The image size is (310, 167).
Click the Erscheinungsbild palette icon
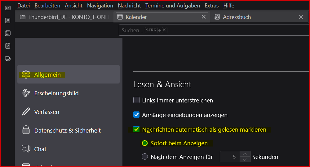(x=26, y=93)
